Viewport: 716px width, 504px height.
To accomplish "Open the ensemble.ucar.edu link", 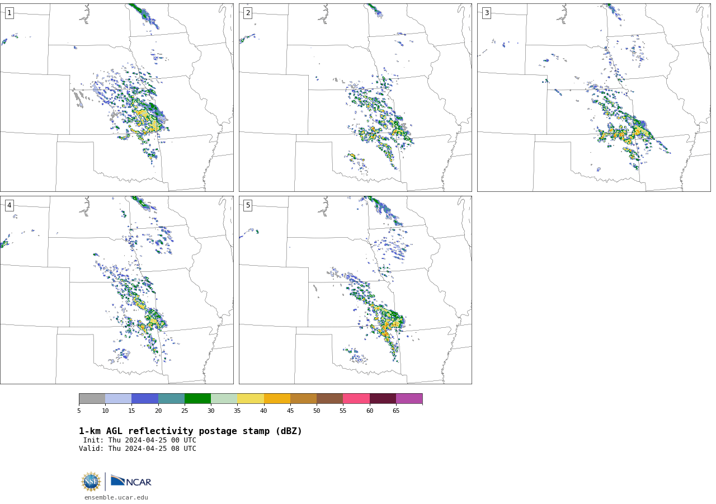I will coord(116,498).
